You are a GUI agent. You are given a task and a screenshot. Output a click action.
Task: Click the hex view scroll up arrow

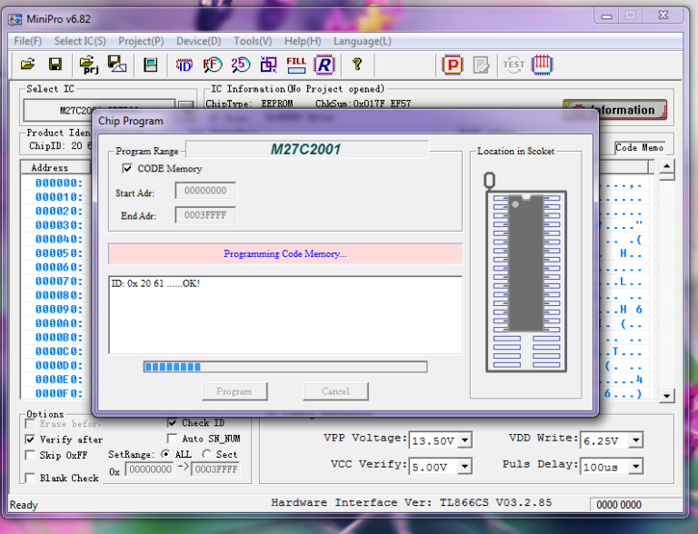click(x=666, y=166)
